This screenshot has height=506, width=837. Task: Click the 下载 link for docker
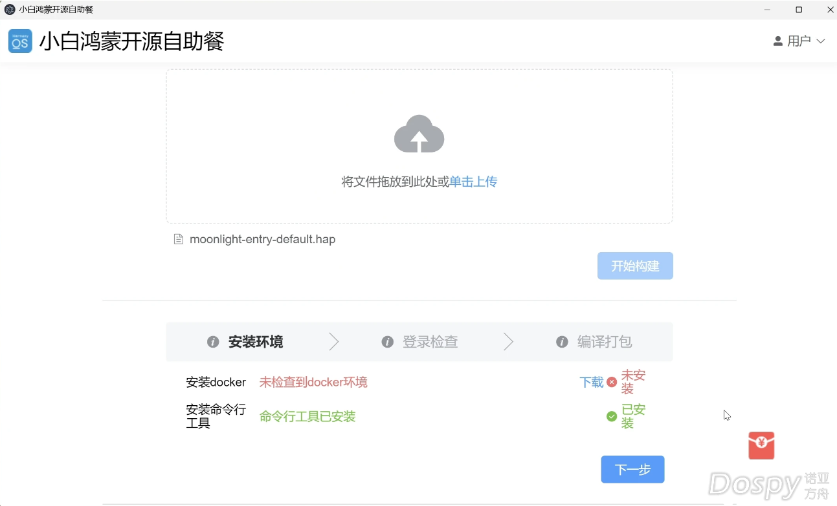pyautogui.click(x=592, y=382)
